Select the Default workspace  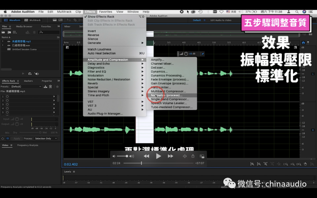click(x=197, y=20)
